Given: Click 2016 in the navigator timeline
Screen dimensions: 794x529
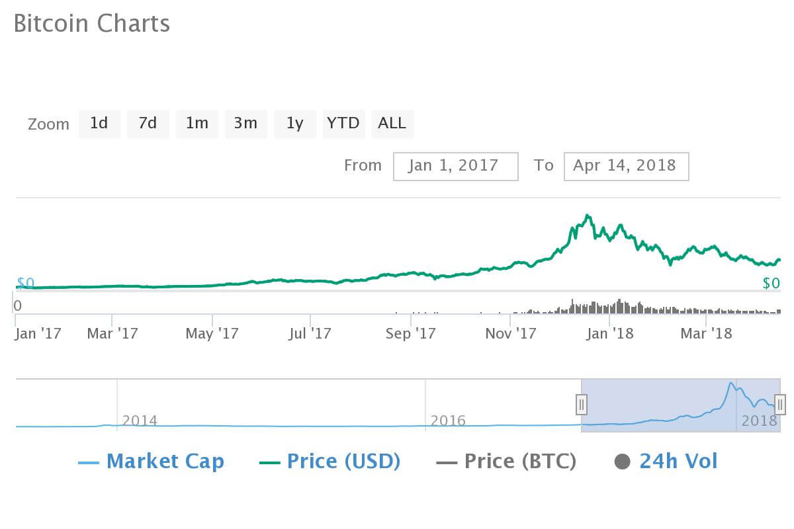Looking at the screenshot, I should tap(448, 421).
